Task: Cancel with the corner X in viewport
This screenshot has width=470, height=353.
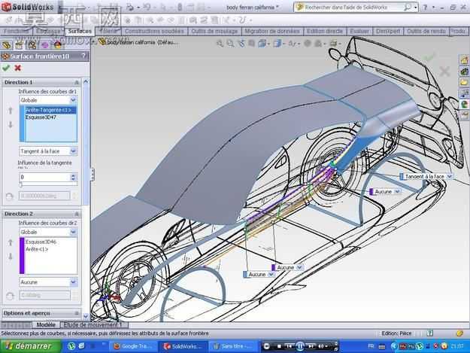Action: (x=444, y=72)
